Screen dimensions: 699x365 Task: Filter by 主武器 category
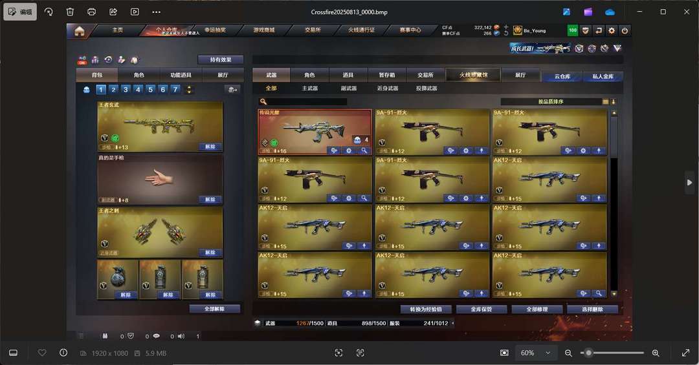pyautogui.click(x=310, y=88)
